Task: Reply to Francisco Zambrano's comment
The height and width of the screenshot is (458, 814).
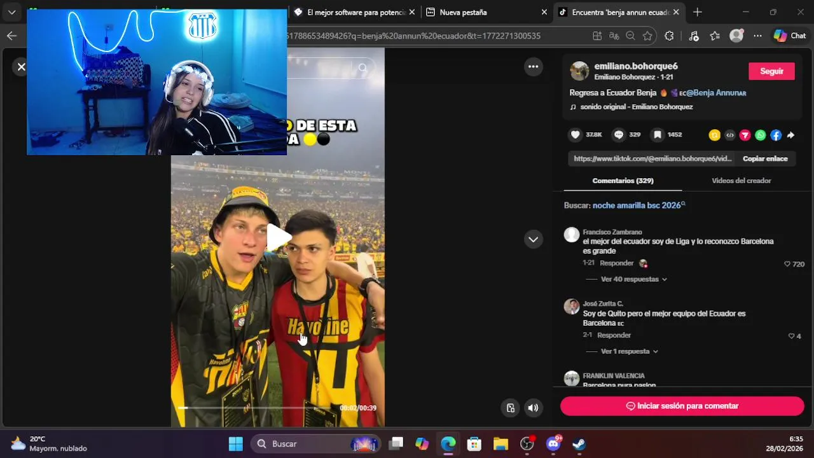Action: (616, 263)
